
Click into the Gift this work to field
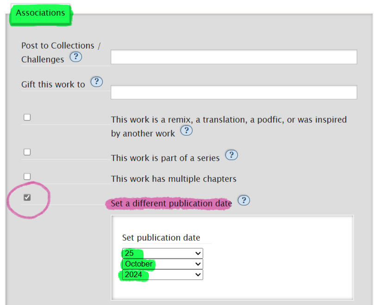coord(234,92)
